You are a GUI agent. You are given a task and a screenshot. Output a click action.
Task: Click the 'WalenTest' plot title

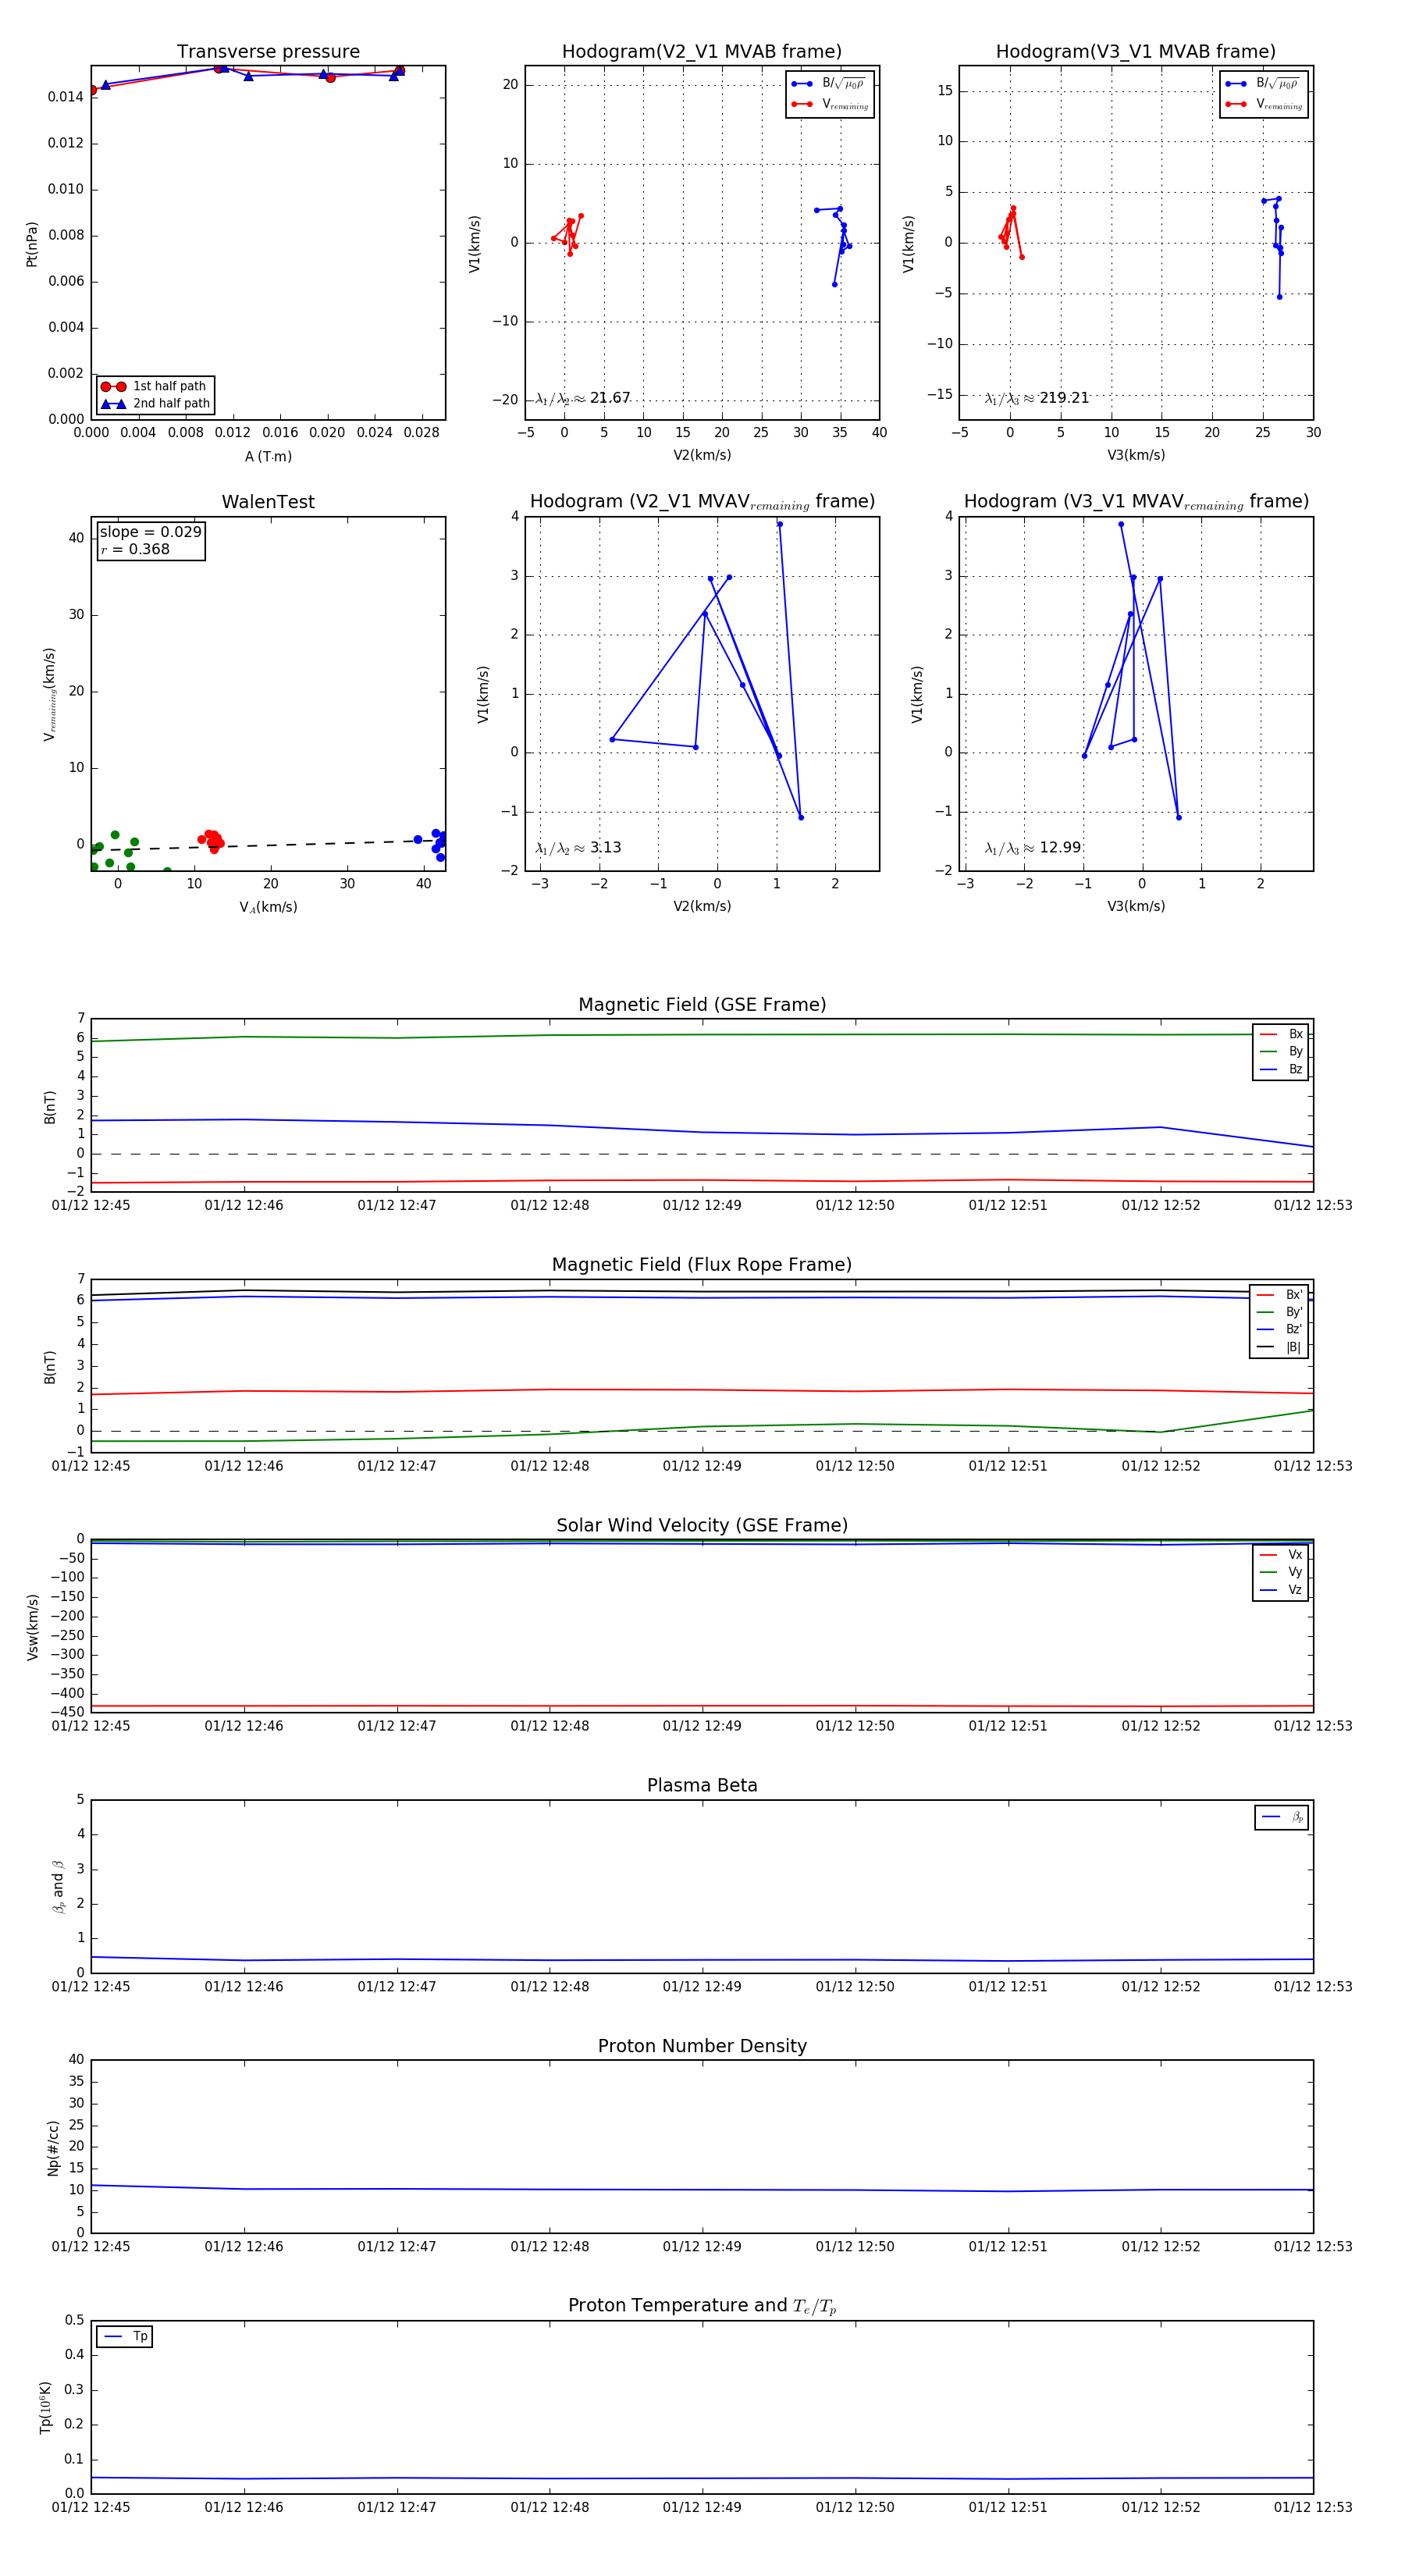(268, 502)
